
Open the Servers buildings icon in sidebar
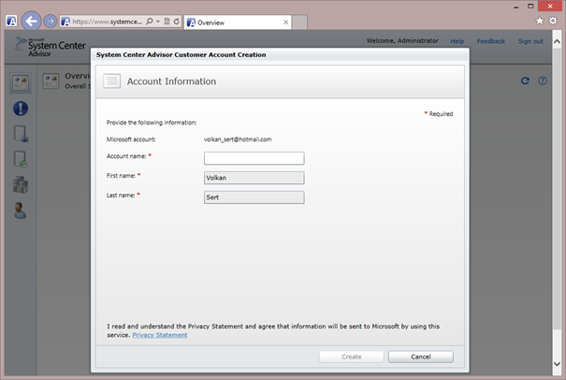(21, 184)
